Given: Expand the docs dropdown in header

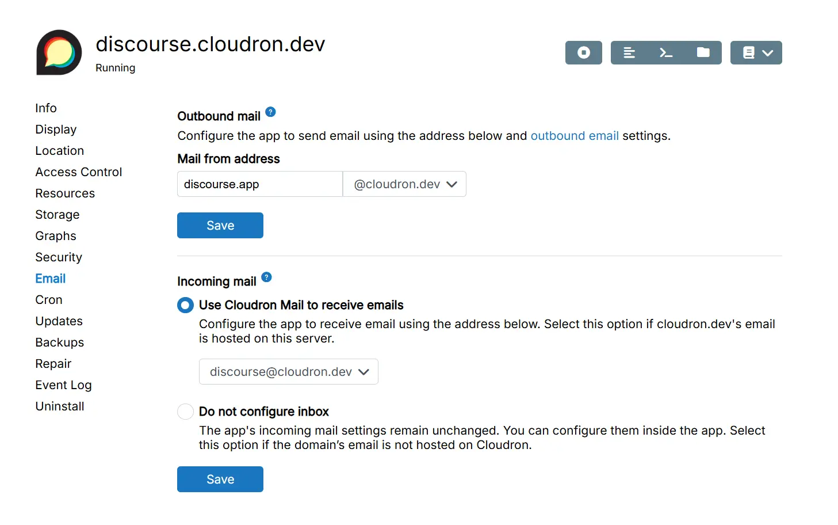Looking at the screenshot, I should (x=756, y=52).
